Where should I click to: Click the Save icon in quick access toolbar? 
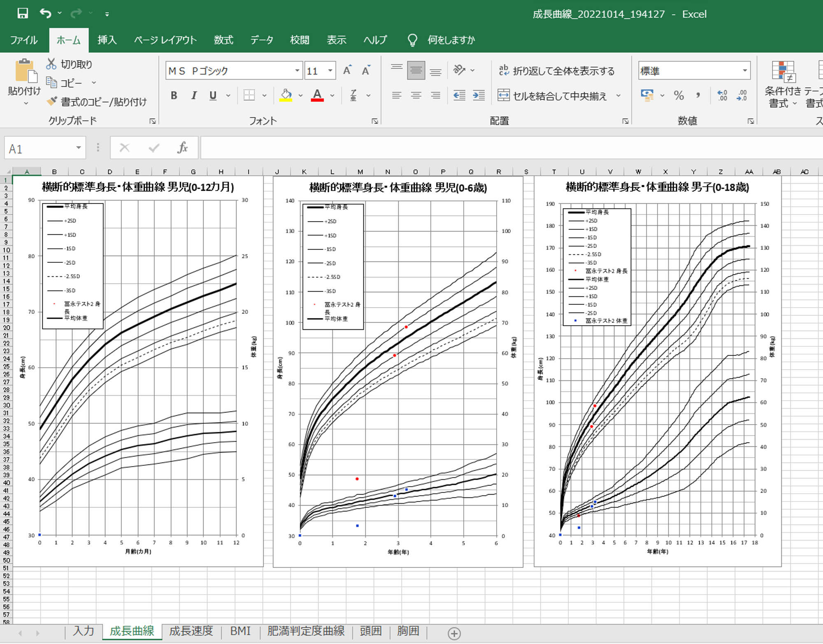[23, 14]
